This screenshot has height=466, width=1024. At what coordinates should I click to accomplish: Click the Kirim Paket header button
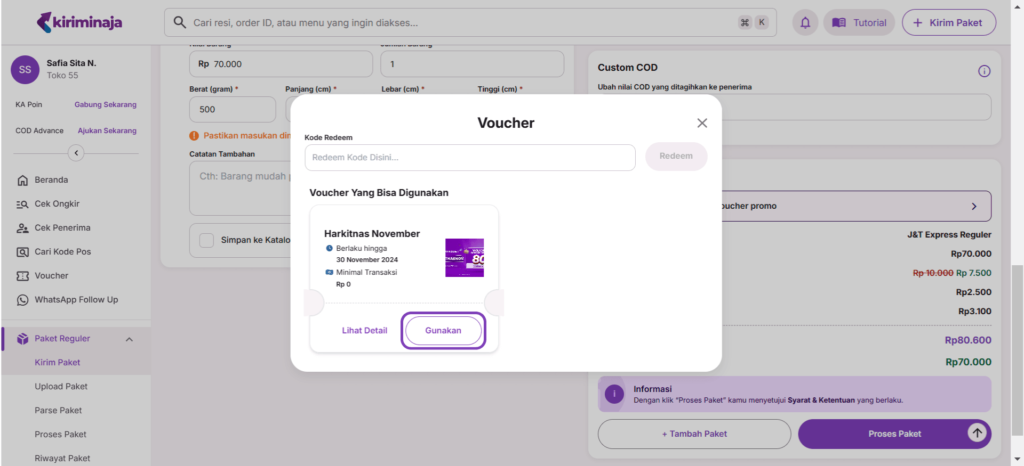949,22
